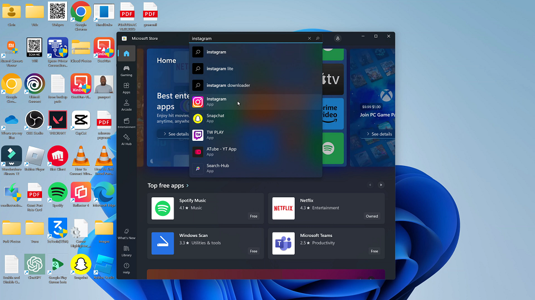Select Google Chrome desktop shortcut
Screen dimensions: 535x300
81,16
